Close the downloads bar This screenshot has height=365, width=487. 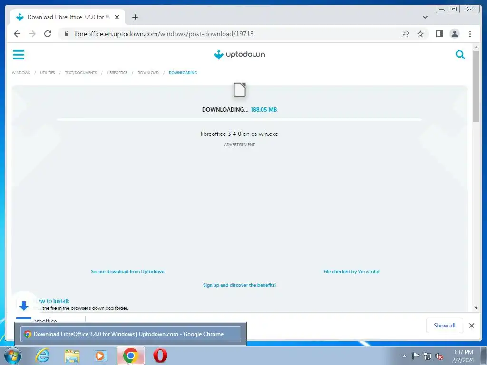(x=471, y=326)
